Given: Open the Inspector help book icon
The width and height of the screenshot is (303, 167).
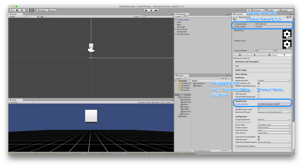Looking at the screenshot, I should pos(288,17).
